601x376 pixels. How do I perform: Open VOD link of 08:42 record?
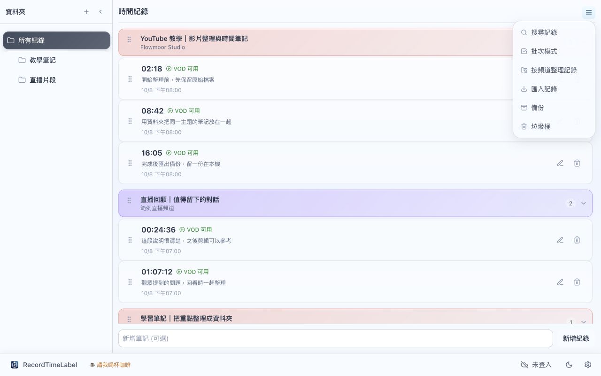(x=184, y=111)
